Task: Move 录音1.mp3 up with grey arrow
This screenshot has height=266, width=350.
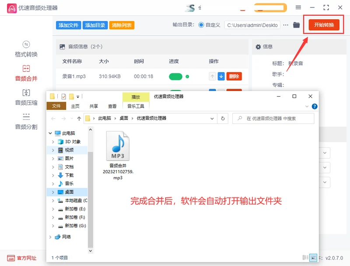Action: (212, 76)
